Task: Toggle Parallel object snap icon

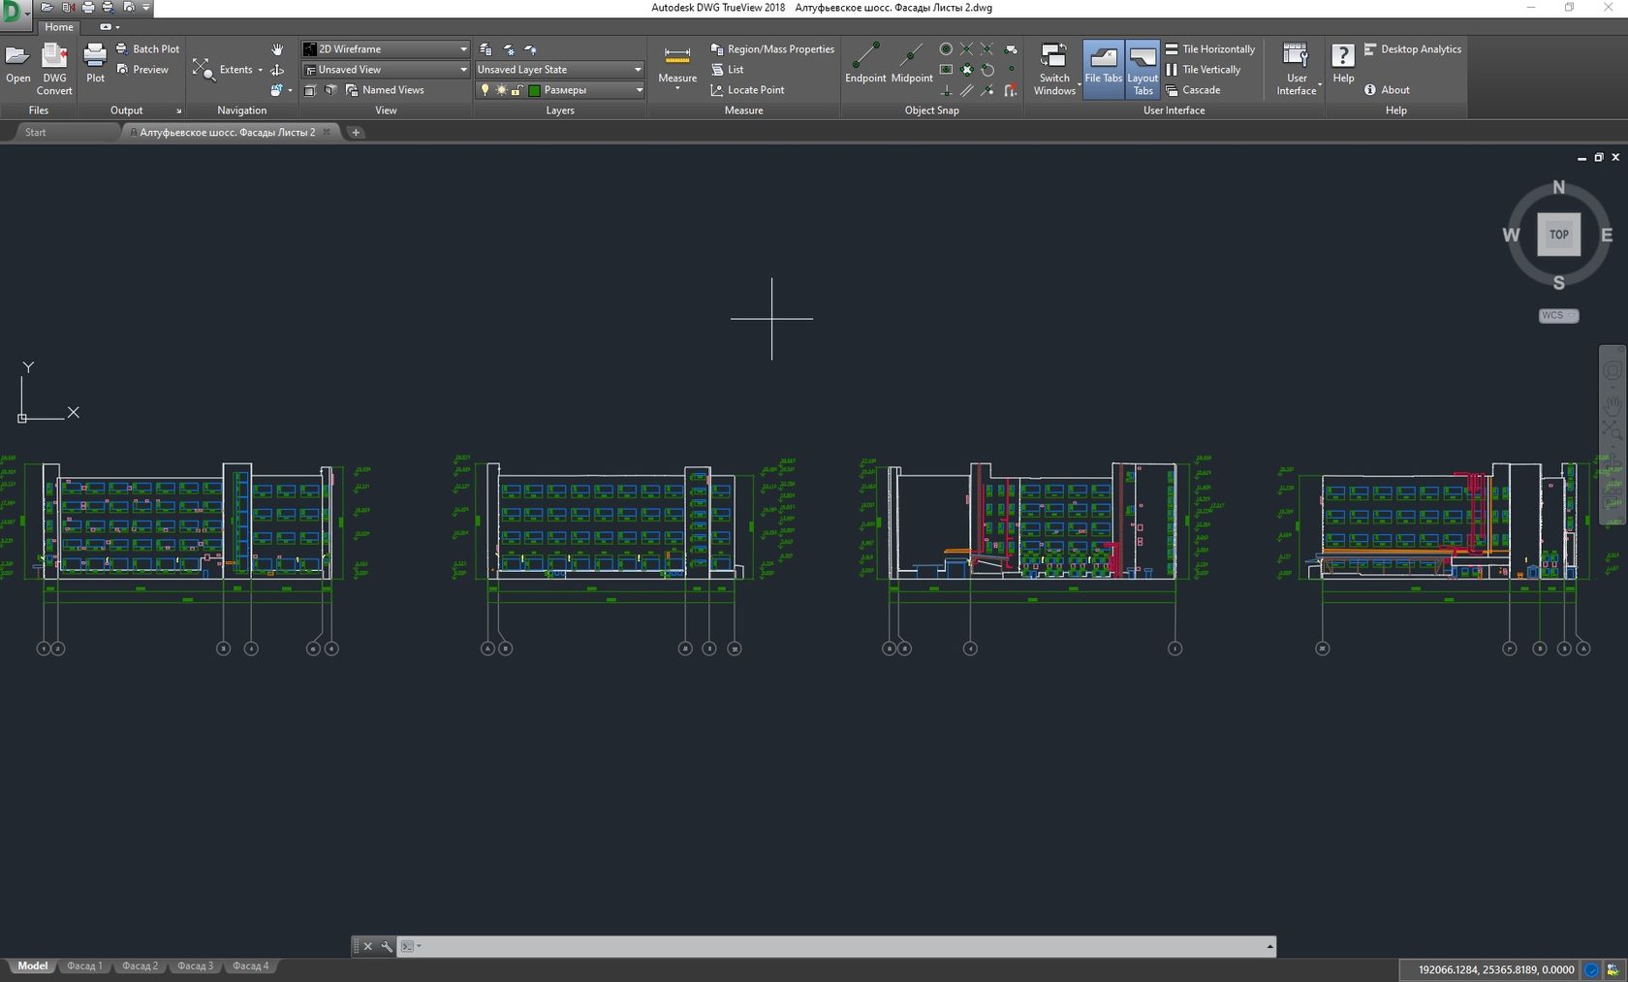Action: [966, 90]
